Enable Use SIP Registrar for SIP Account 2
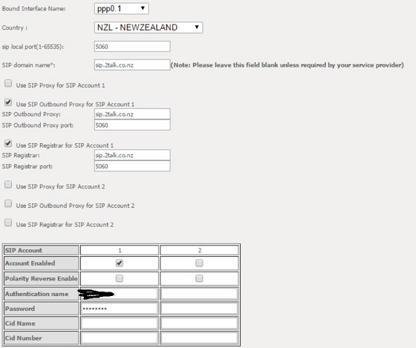 tap(8, 223)
